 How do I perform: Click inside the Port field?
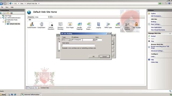[x=99, y=40]
